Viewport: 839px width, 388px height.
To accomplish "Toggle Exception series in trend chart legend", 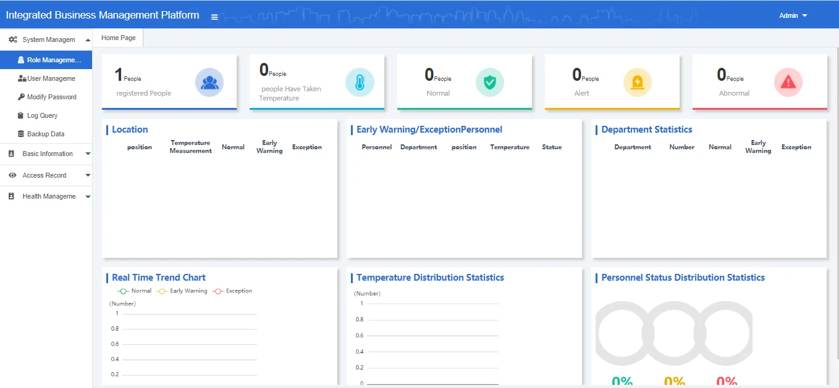I will (x=232, y=291).
